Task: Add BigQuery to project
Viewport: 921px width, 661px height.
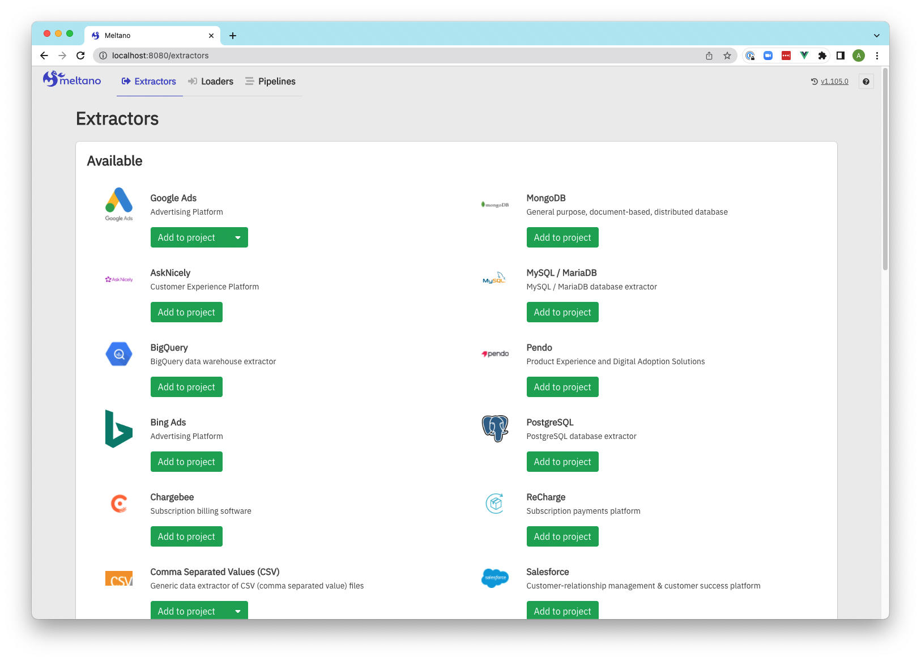Action: [186, 387]
